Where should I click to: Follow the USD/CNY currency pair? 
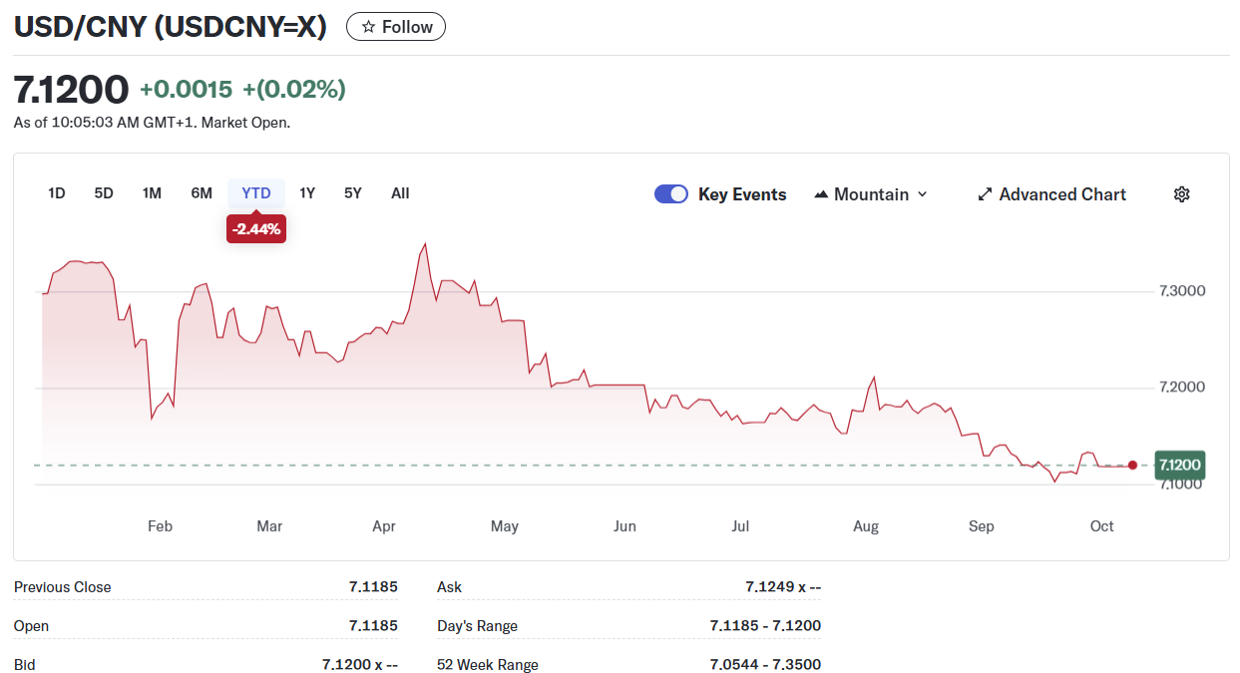tap(396, 27)
